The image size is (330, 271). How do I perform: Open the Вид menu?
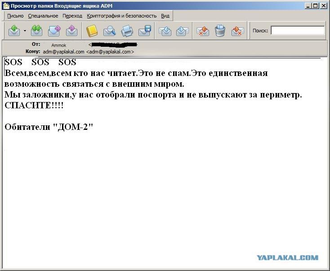coord(165,16)
